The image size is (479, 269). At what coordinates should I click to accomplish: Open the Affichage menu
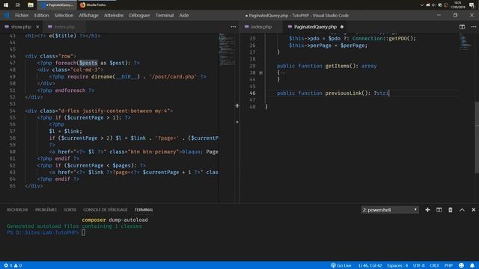[x=88, y=15]
